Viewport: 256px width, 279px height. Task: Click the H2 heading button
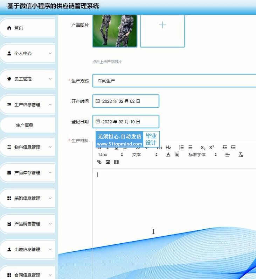[x=168, y=147]
